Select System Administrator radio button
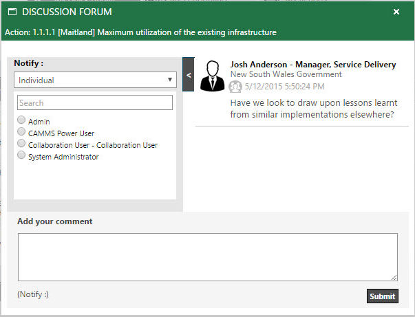The height and width of the screenshot is (317, 415). pyautogui.click(x=21, y=155)
